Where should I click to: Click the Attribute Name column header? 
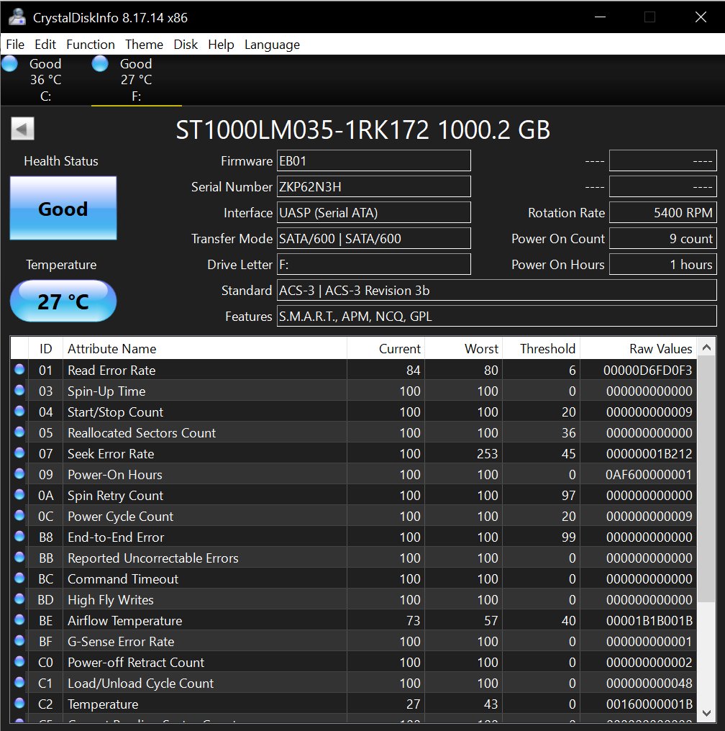[x=205, y=348]
